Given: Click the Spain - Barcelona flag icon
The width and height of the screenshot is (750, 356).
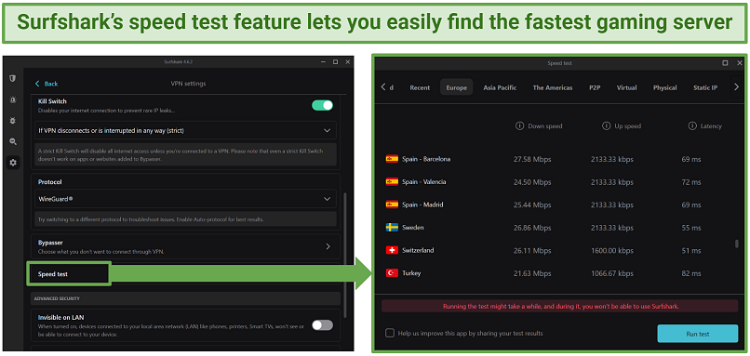Looking at the screenshot, I should pyautogui.click(x=392, y=159).
